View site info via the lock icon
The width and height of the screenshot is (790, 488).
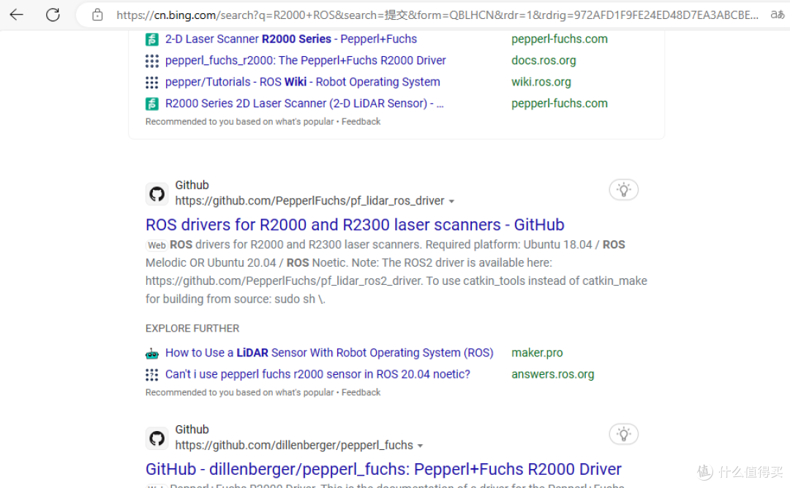(97, 15)
